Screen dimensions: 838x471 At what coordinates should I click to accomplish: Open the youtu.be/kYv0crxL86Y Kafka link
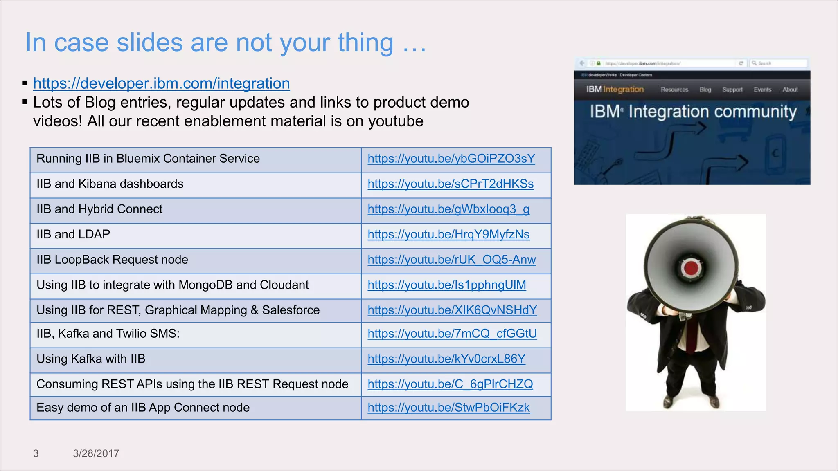[x=446, y=359]
